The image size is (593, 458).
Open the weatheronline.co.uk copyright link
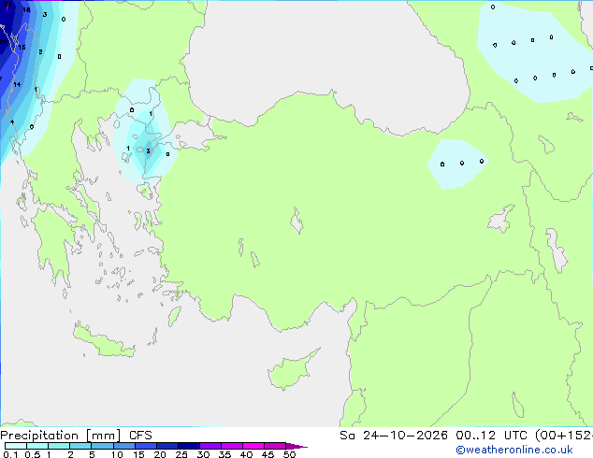(x=513, y=450)
